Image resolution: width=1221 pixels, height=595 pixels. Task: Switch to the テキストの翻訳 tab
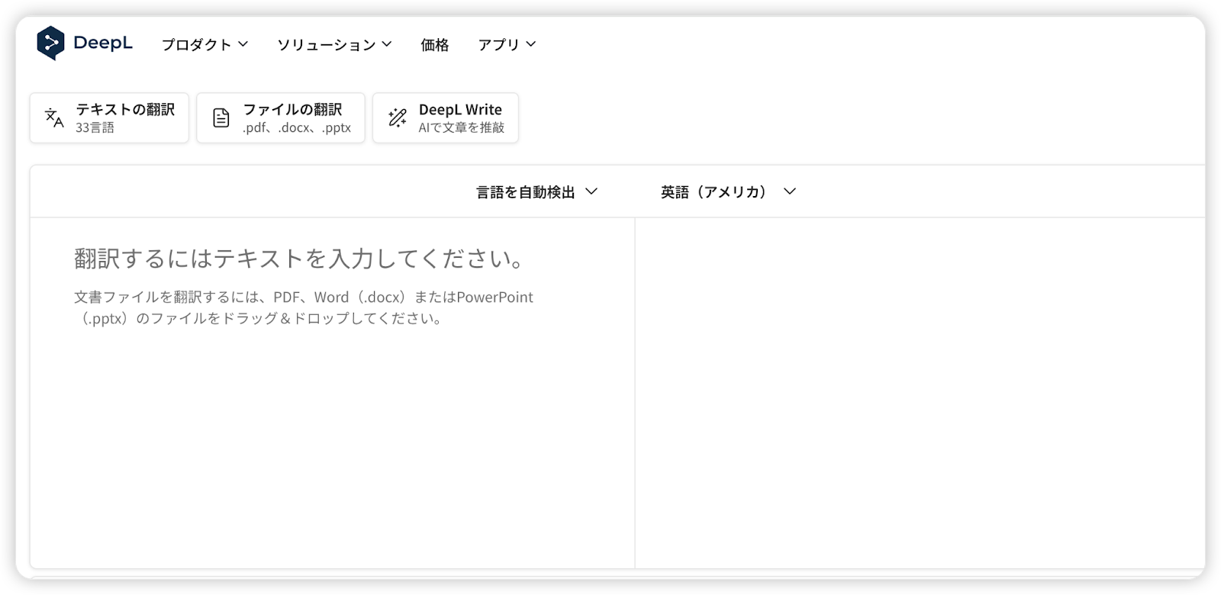pos(109,117)
